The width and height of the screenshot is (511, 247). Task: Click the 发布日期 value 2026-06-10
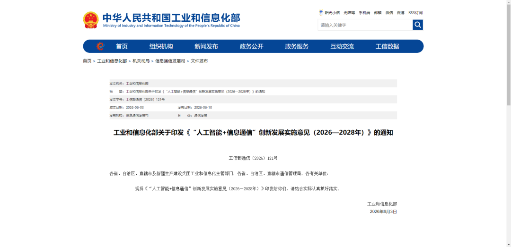203,107
